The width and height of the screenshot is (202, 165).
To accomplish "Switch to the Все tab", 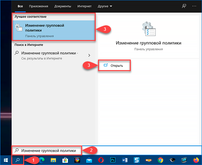I will (20, 6).
